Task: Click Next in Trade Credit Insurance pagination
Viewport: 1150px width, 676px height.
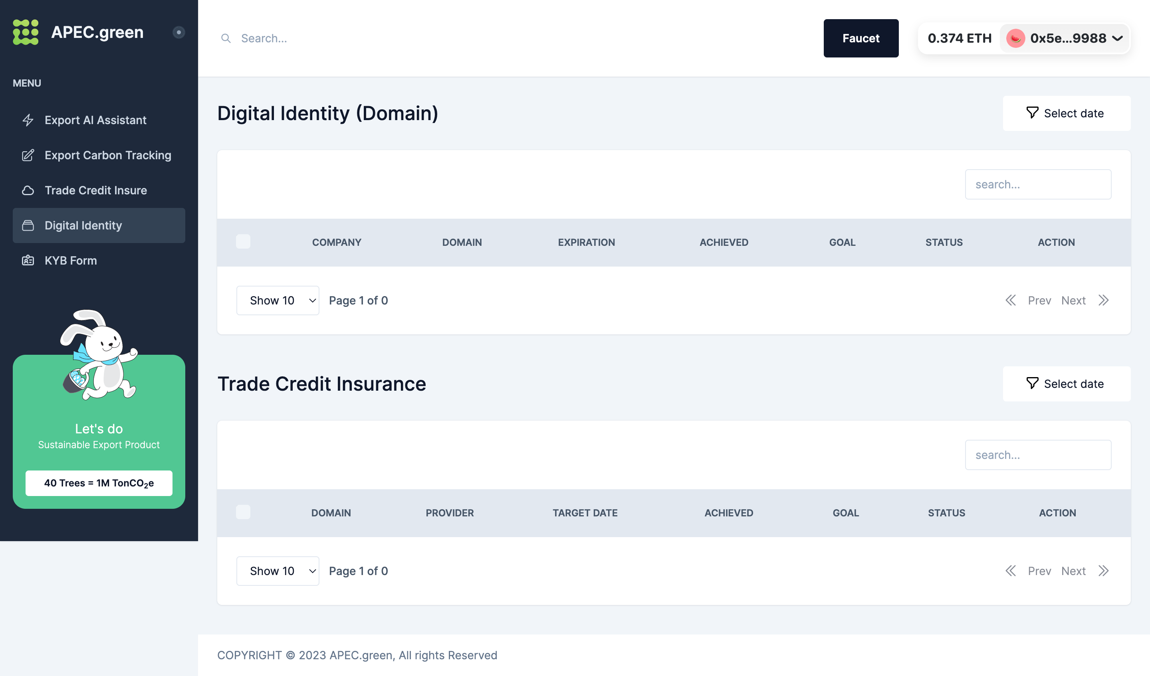Action: pos(1073,571)
